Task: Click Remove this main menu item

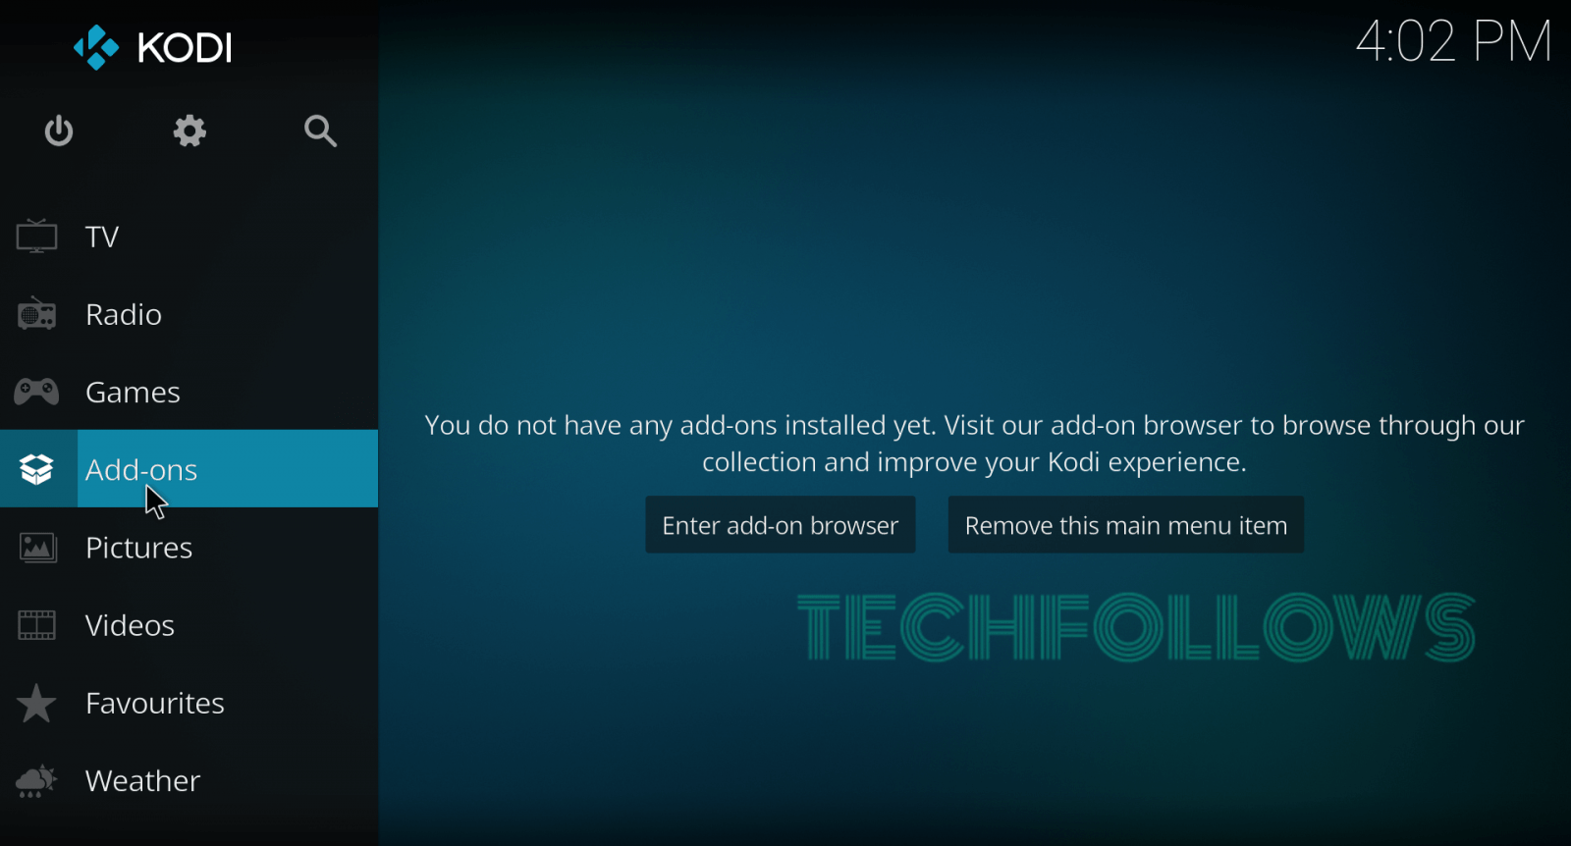Action: coord(1125,525)
